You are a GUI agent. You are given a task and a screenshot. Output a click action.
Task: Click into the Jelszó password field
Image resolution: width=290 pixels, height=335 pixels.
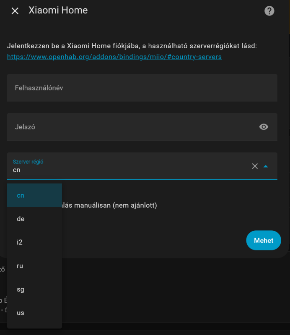coord(130,126)
